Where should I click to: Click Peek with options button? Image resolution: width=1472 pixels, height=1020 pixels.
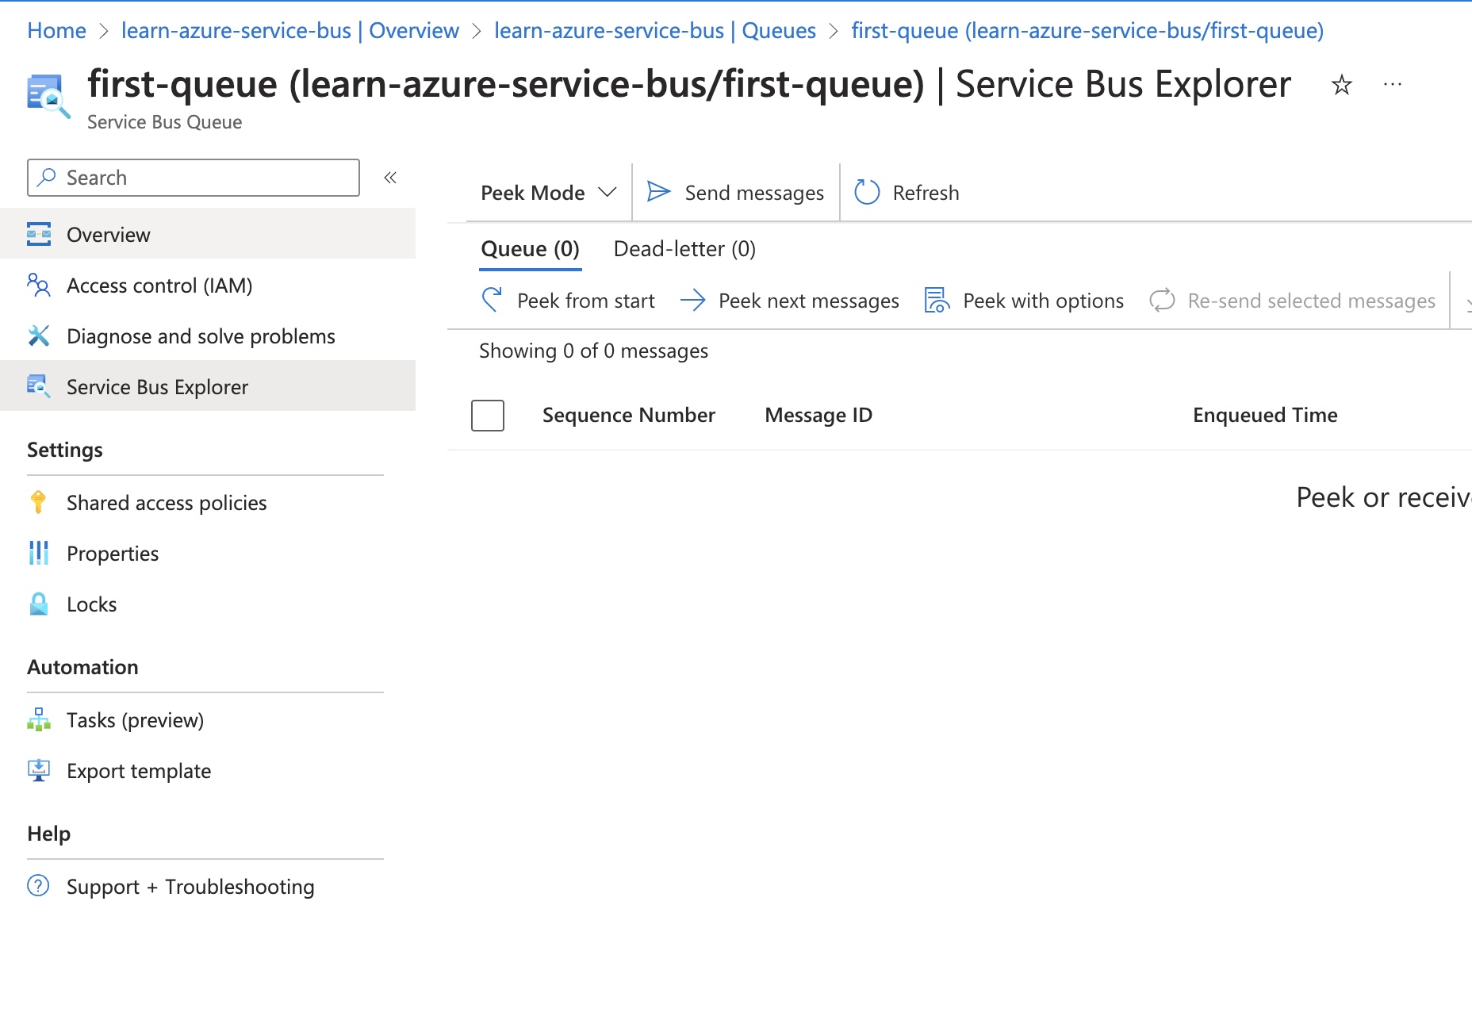[x=1024, y=301]
